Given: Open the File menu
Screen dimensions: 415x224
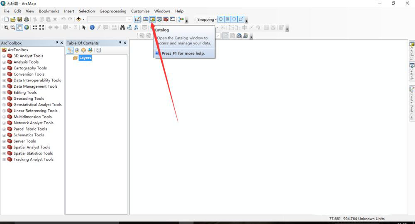Looking at the screenshot, I should click(x=6, y=11).
